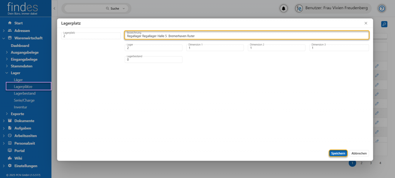The width and height of the screenshot is (395, 178).
Task: Click the Start home icon in sidebar
Action: 10,23
